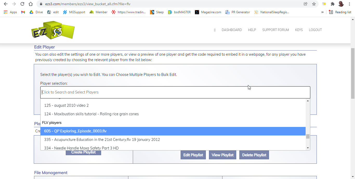Reload the page
This screenshot has width=355, height=179.
click(22, 4)
